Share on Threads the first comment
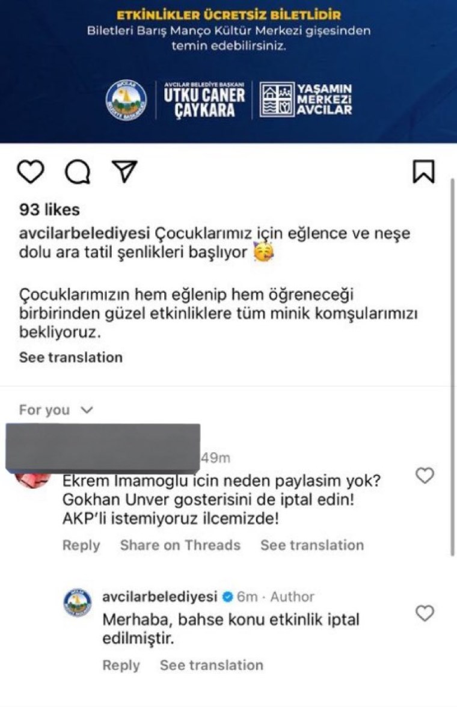The height and width of the screenshot is (707, 457). [x=180, y=545]
